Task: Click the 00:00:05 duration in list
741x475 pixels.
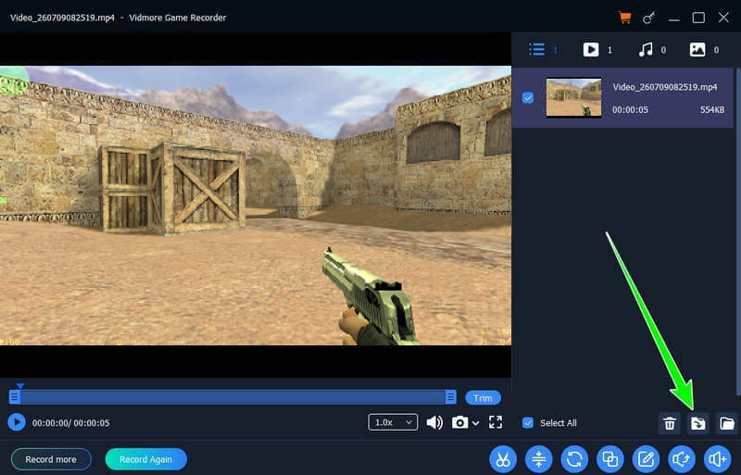Action: pos(630,109)
